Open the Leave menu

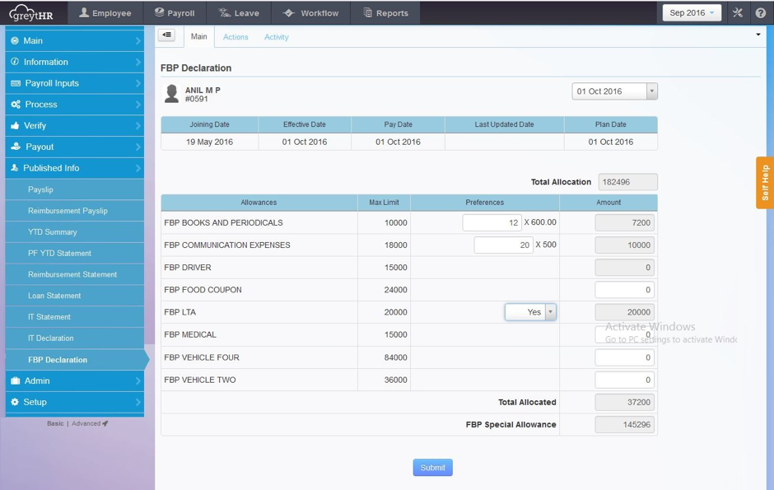coord(239,13)
